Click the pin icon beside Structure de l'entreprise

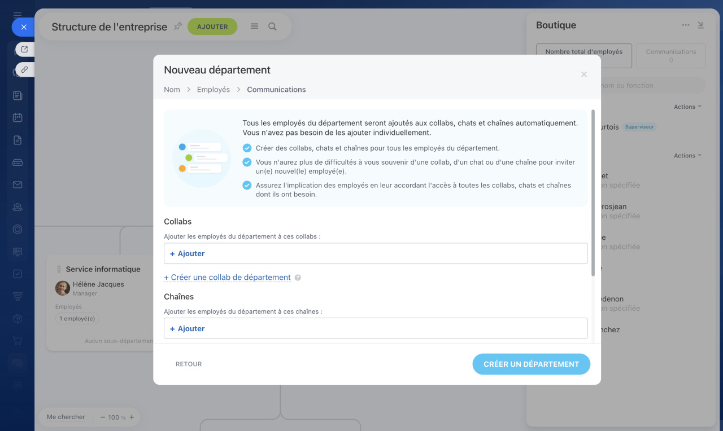coord(177,26)
